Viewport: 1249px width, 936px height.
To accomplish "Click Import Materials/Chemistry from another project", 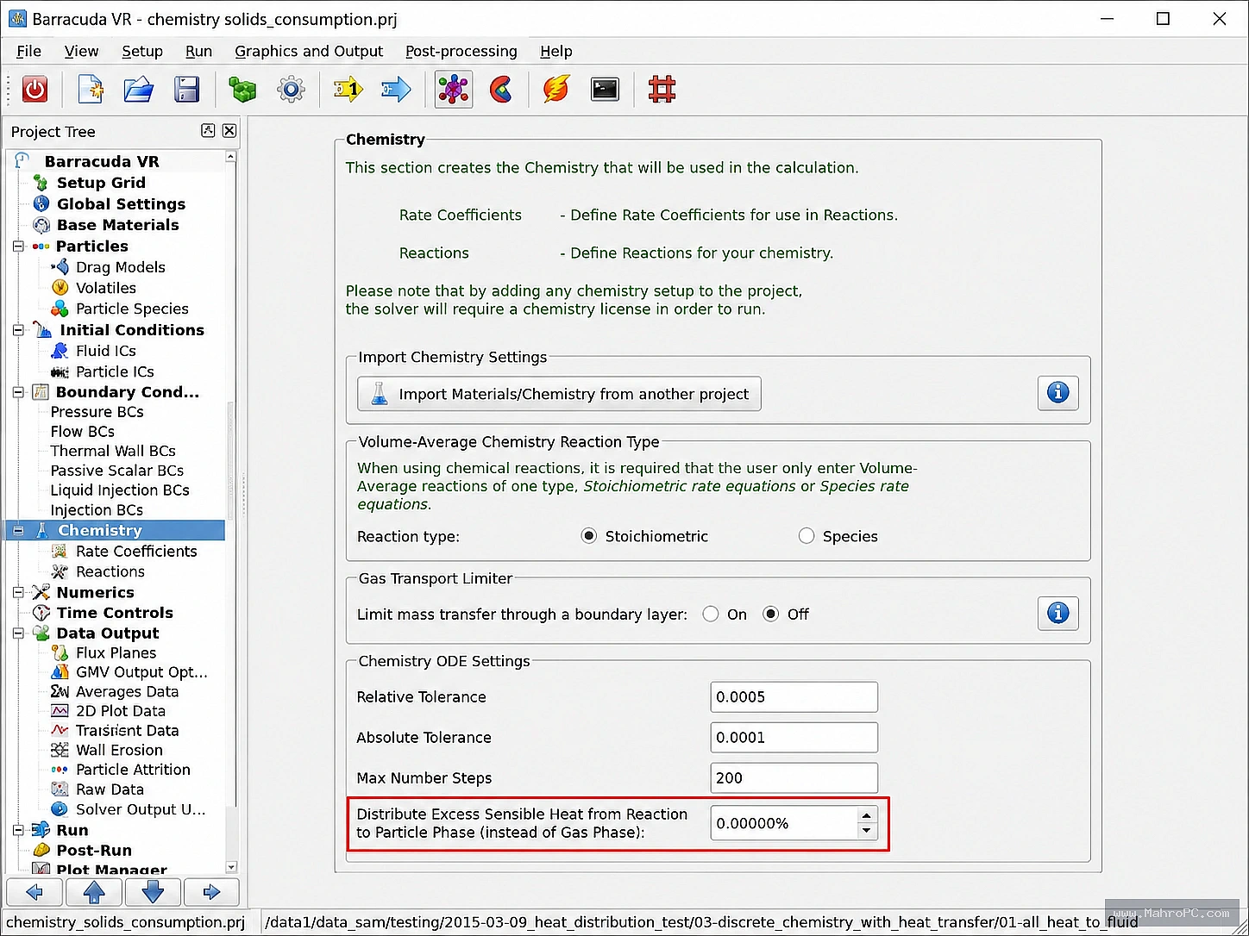I will pyautogui.click(x=559, y=394).
